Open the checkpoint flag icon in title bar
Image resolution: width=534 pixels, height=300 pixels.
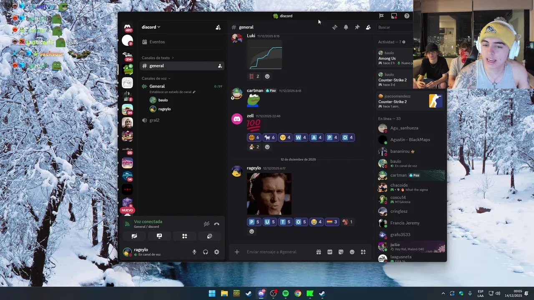[381, 16]
